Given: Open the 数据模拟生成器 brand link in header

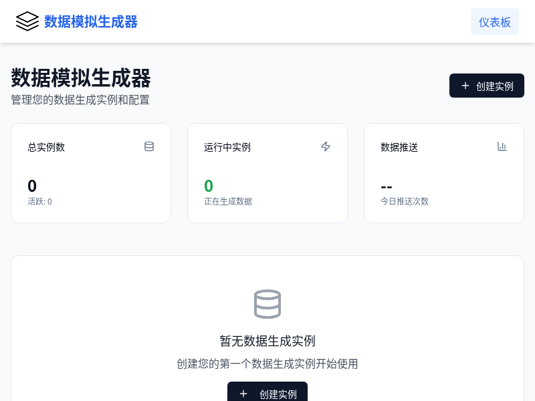Looking at the screenshot, I should coord(91,21).
